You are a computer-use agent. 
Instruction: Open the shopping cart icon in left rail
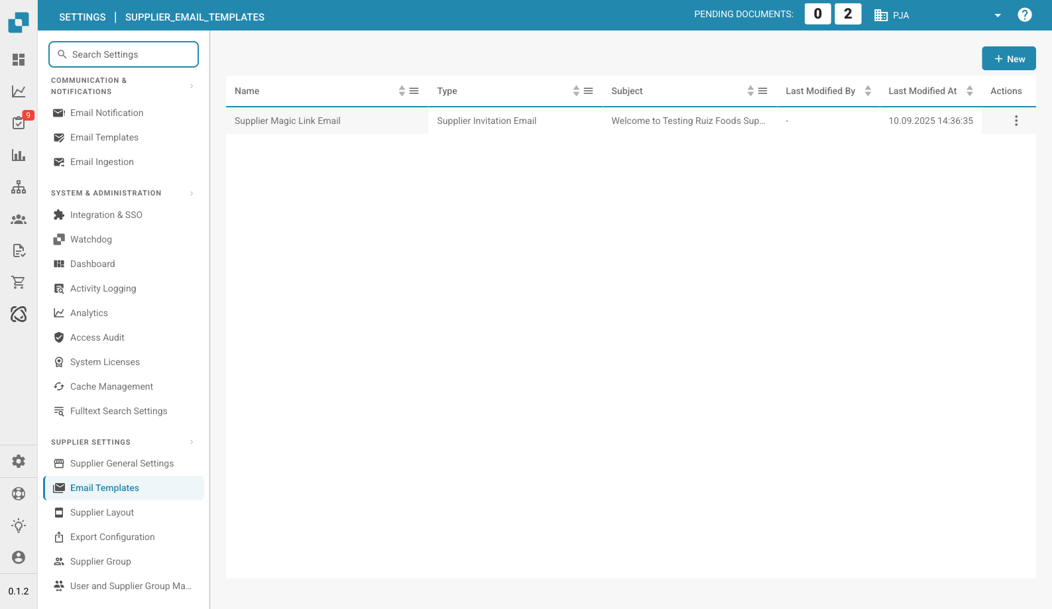click(x=19, y=282)
